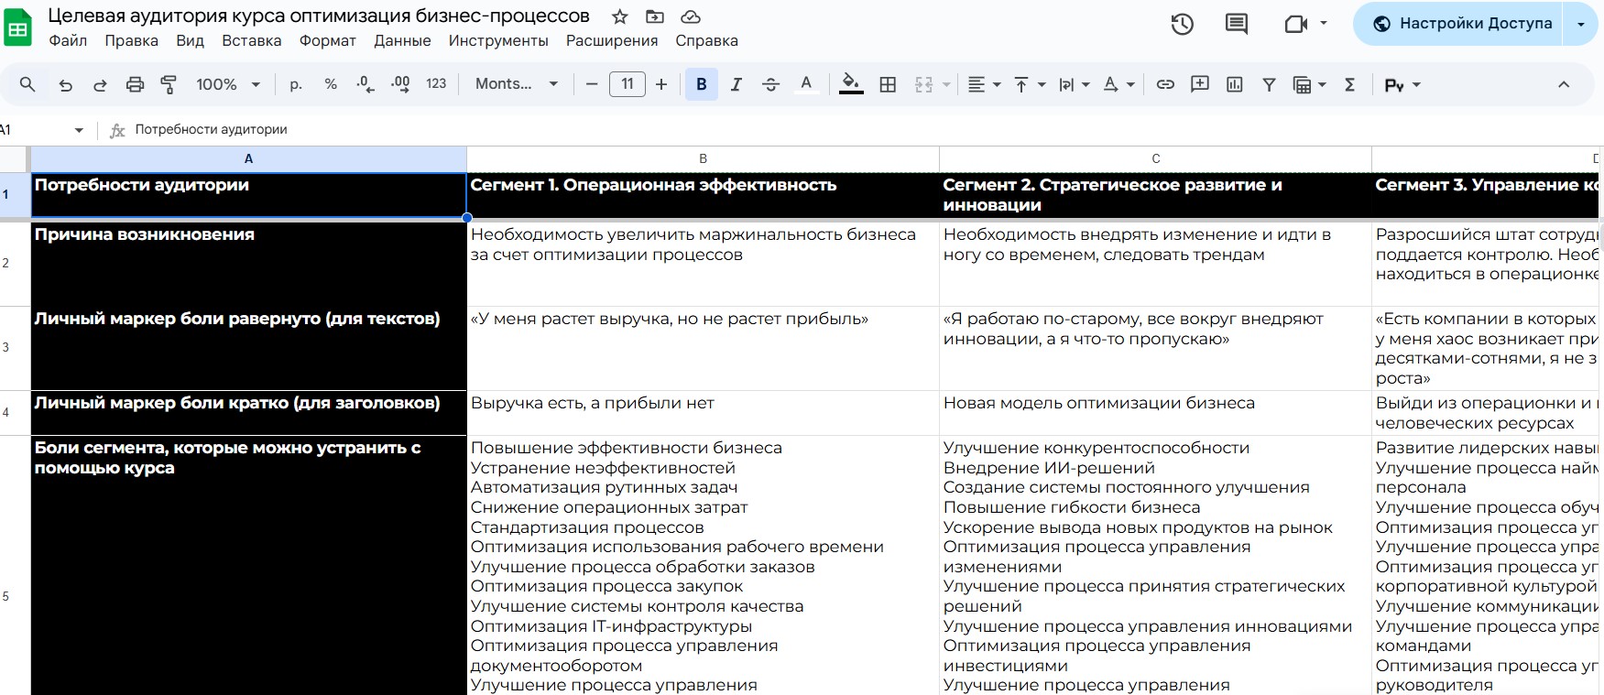Open the Вид menu

(190, 40)
